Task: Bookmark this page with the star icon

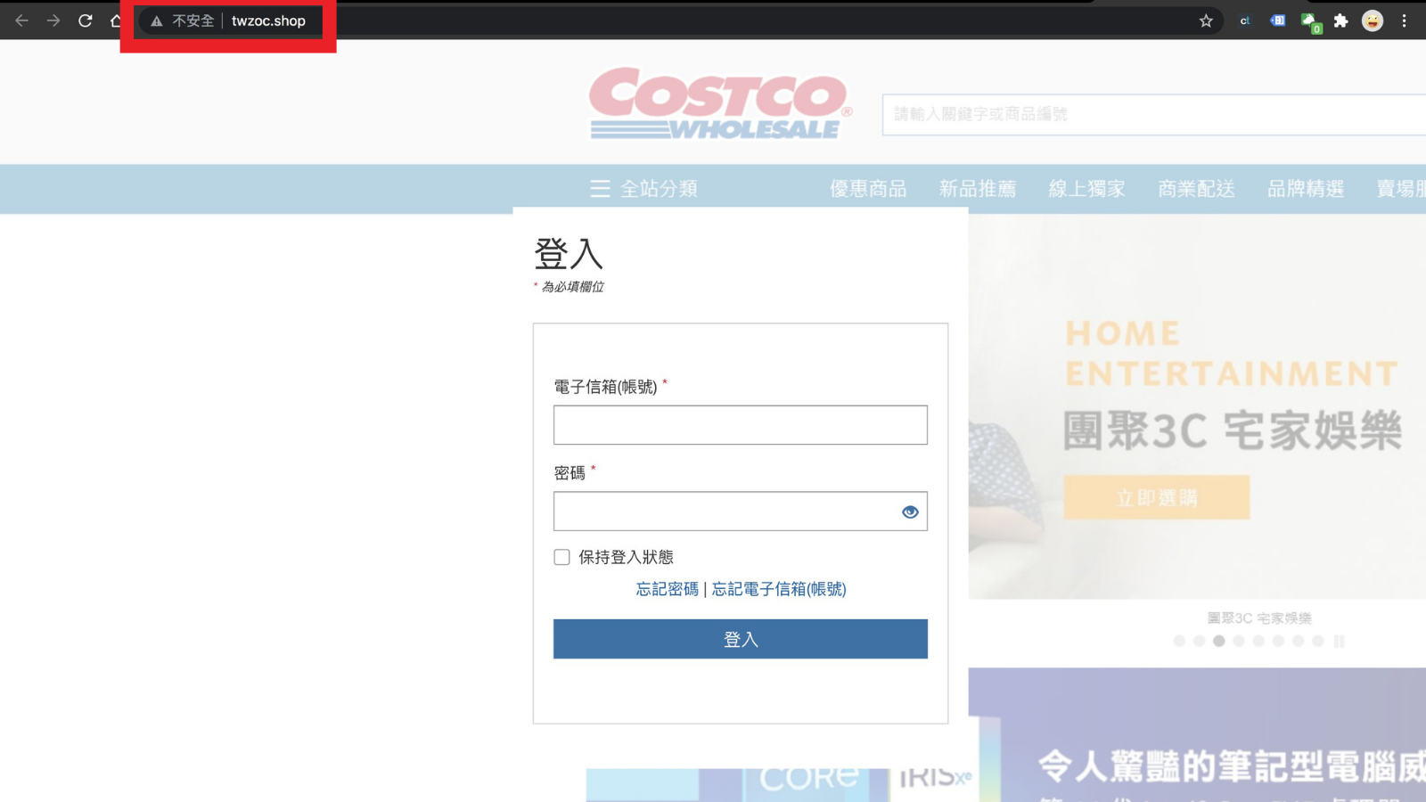Action: (1206, 20)
